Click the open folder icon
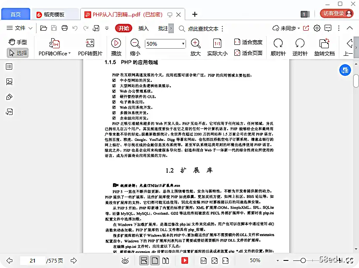 (44, 28)
